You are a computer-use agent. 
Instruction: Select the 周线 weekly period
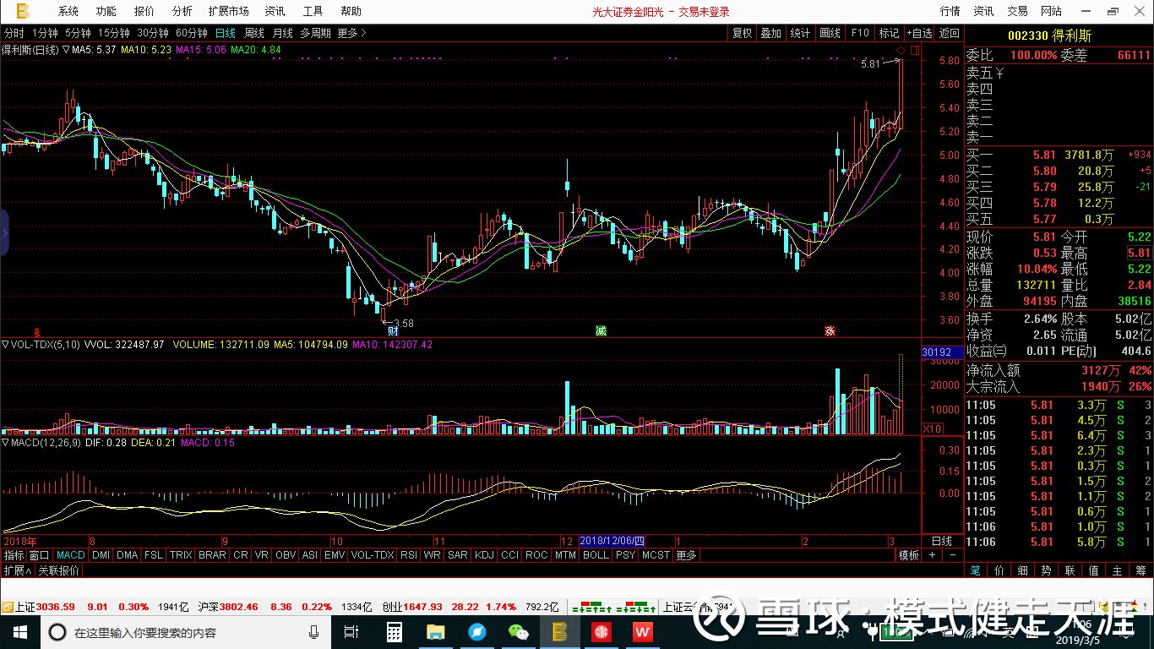[x=254, y=33]
